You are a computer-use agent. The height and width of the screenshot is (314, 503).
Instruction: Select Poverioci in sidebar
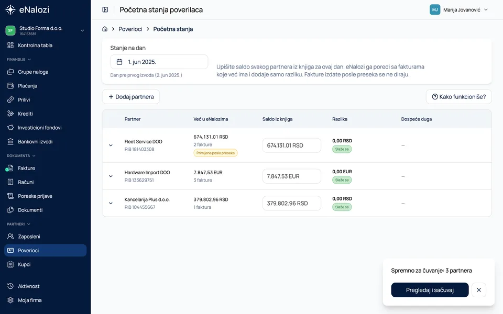pyautogui.click(x=45, y=251)
